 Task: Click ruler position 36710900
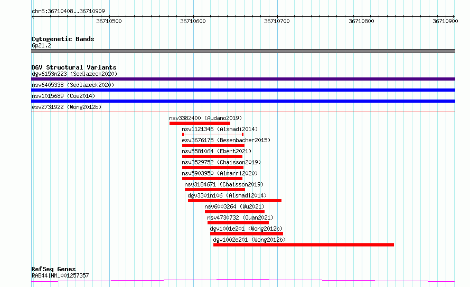coord(445,21)
